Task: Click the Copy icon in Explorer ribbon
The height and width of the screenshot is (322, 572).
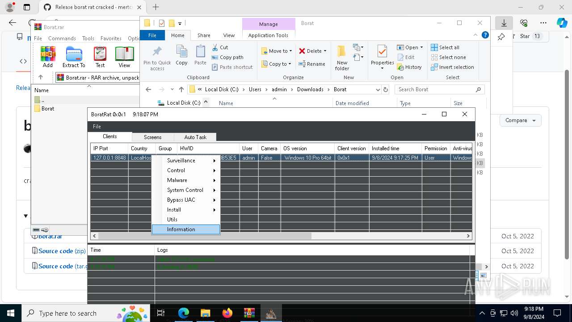Action: [181, 55]
